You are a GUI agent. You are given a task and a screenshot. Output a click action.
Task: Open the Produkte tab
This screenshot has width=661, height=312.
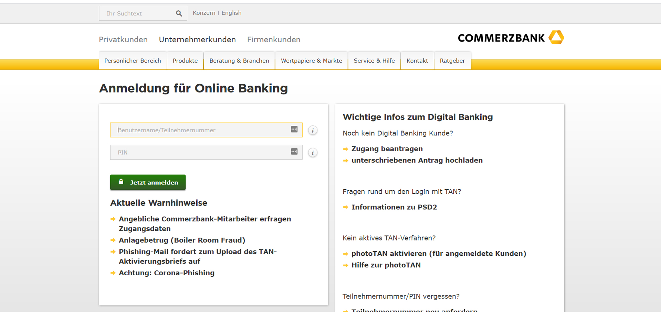point(185,60)
